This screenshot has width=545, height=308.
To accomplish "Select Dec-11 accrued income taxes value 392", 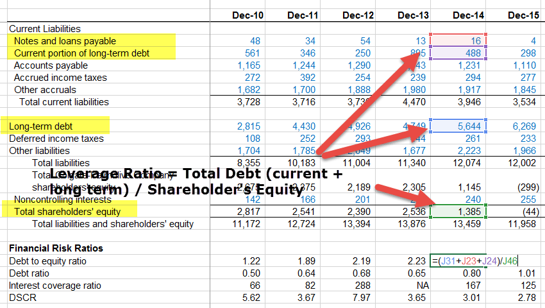I will pos(308,77).
